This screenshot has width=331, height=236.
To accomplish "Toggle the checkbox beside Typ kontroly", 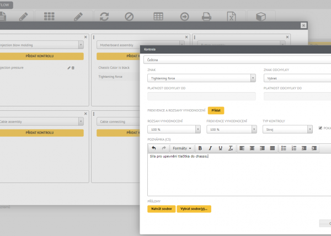I will point(320,128).
